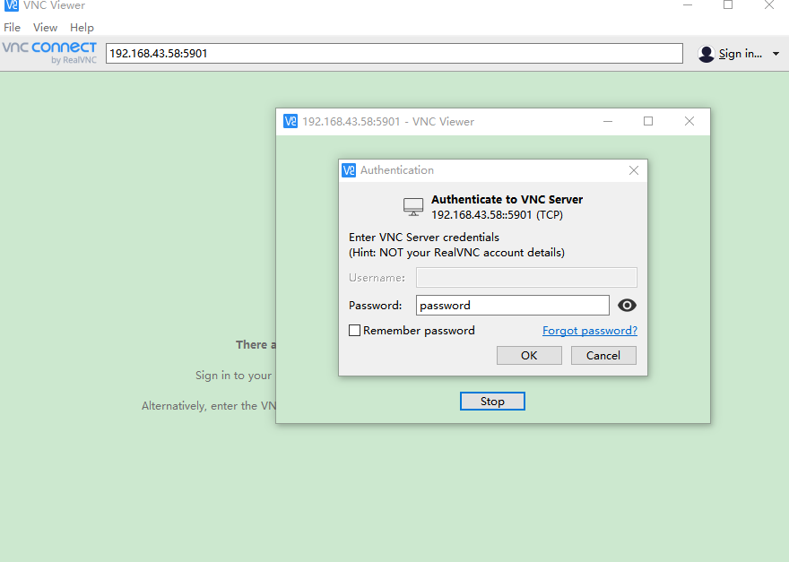The image size is (789, 562).
Task: Close the Authentication dialog
Action: coord(634,170)
